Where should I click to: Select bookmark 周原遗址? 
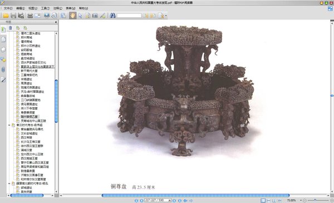(x=26, y=83)
